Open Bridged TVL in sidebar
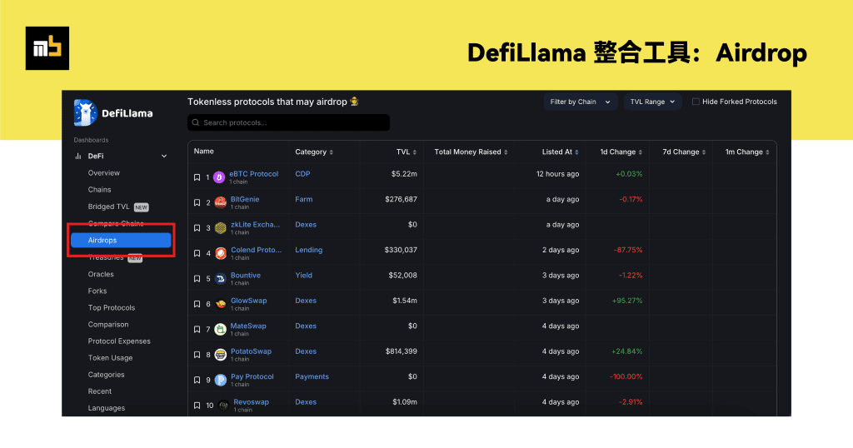The width and height of the screenshot is (853, 448). point(109,207)
